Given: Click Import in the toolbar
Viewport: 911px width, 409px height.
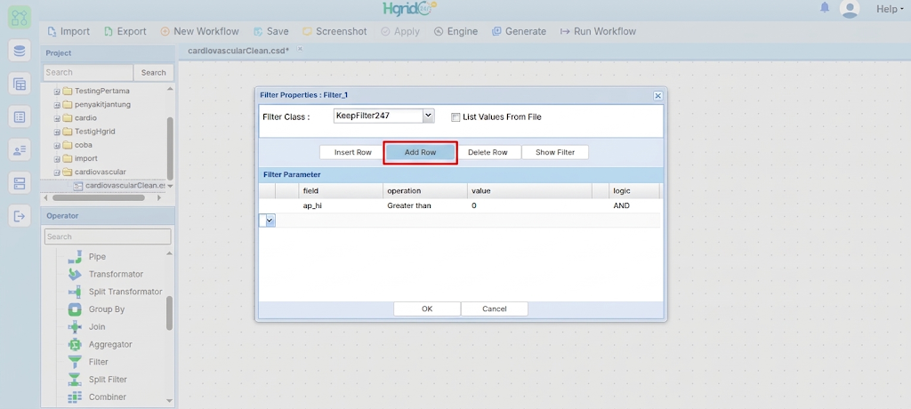Looking at the screenshot, I should click(68, 31).
